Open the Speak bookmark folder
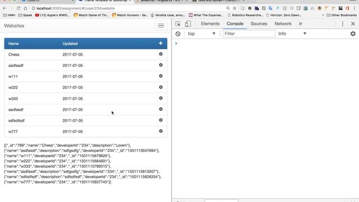 click(x=25, y=15)
